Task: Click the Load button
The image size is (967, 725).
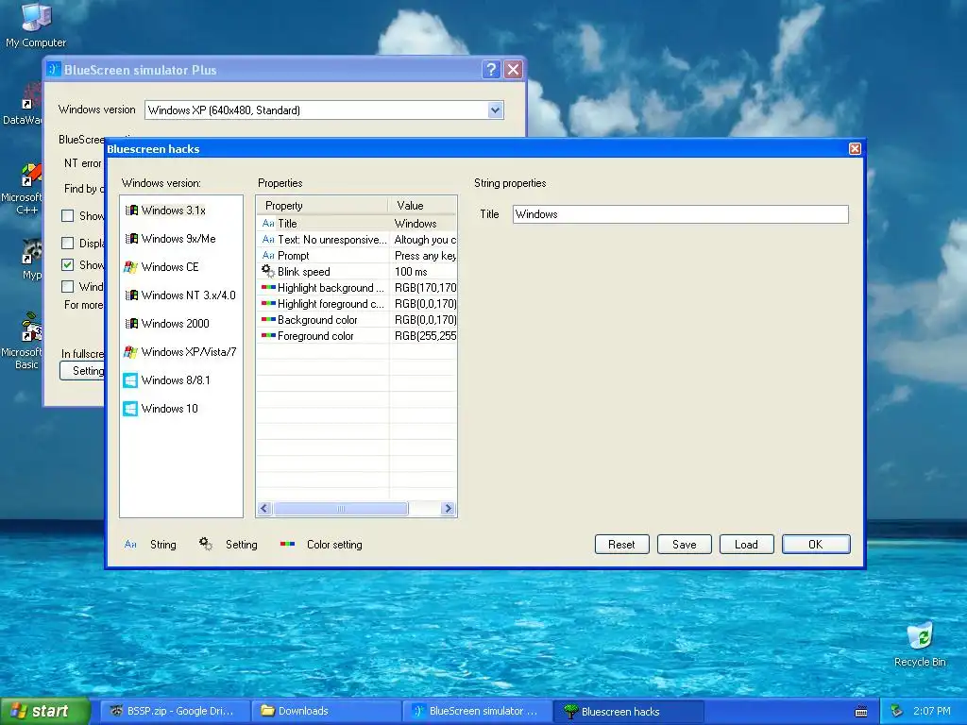Action: tap(746, 545)
